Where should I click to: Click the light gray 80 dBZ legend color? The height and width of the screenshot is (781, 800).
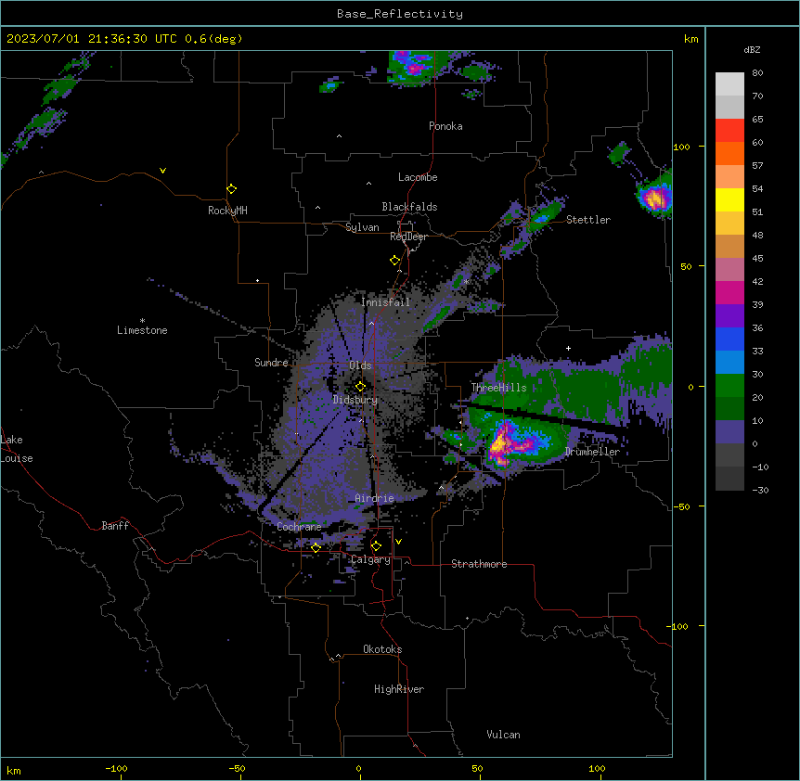click(x=729, y=84)
